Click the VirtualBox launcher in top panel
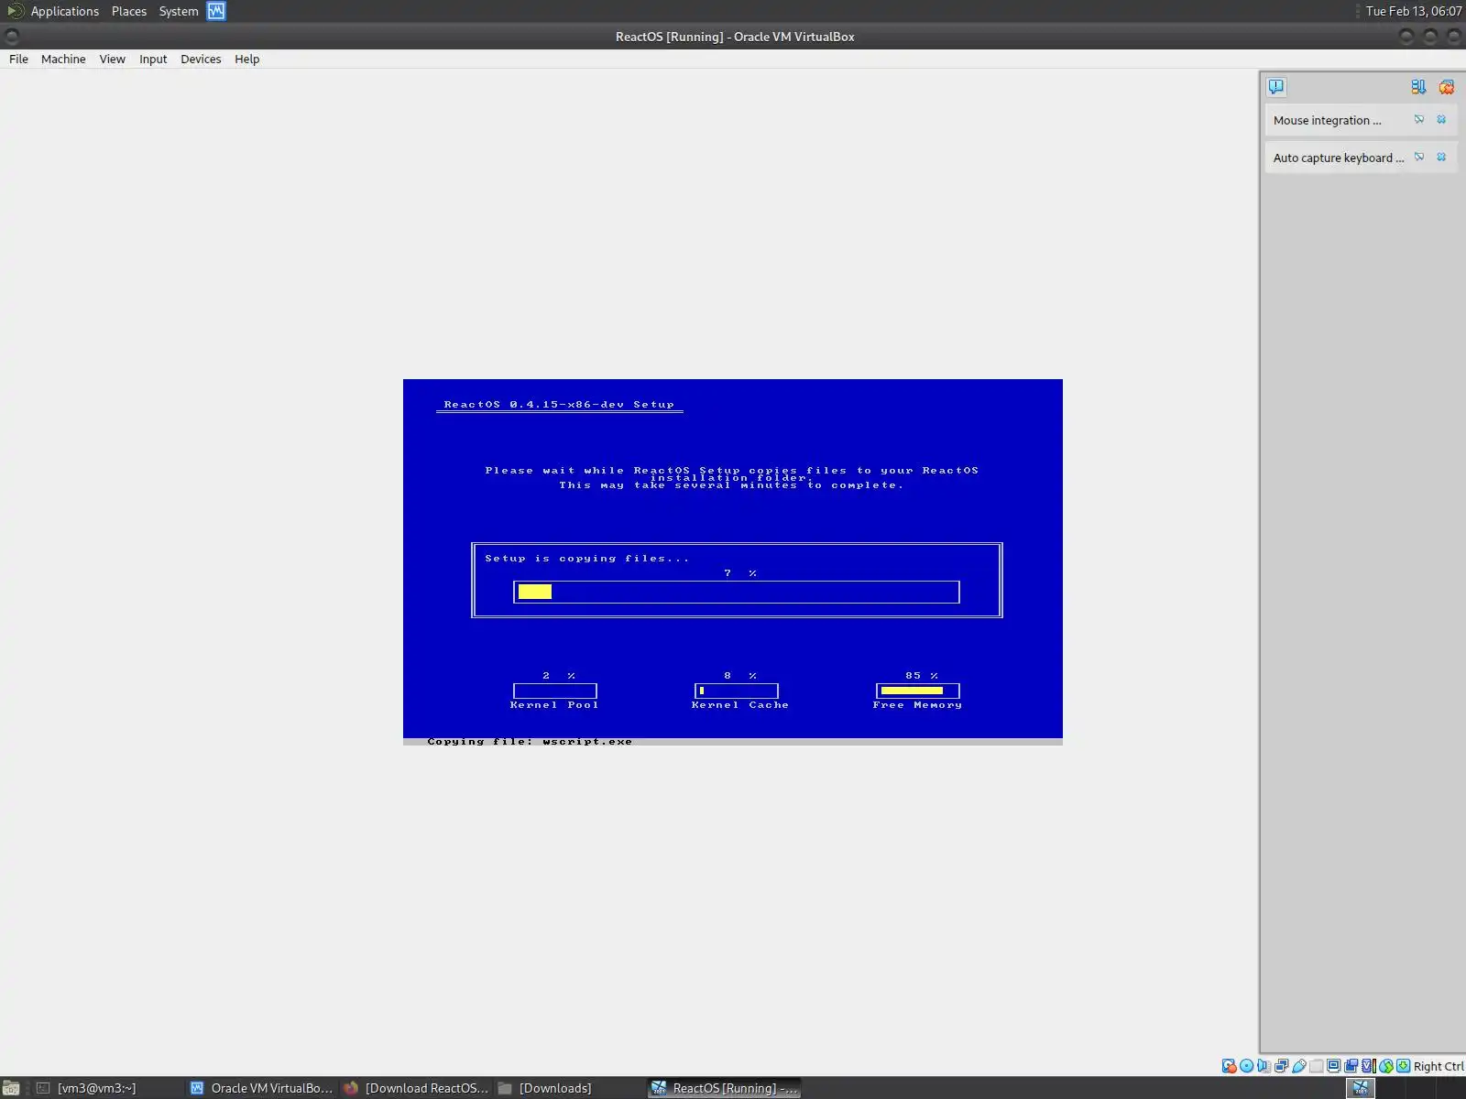 click(x=216, y=11)
